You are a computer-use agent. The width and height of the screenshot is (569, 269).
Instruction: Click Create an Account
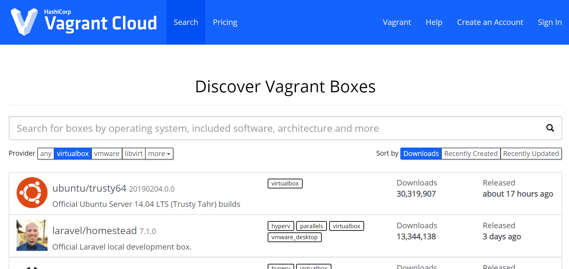[490, 22]
